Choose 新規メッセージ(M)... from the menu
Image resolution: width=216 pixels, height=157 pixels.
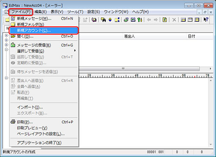coord(44,19)
